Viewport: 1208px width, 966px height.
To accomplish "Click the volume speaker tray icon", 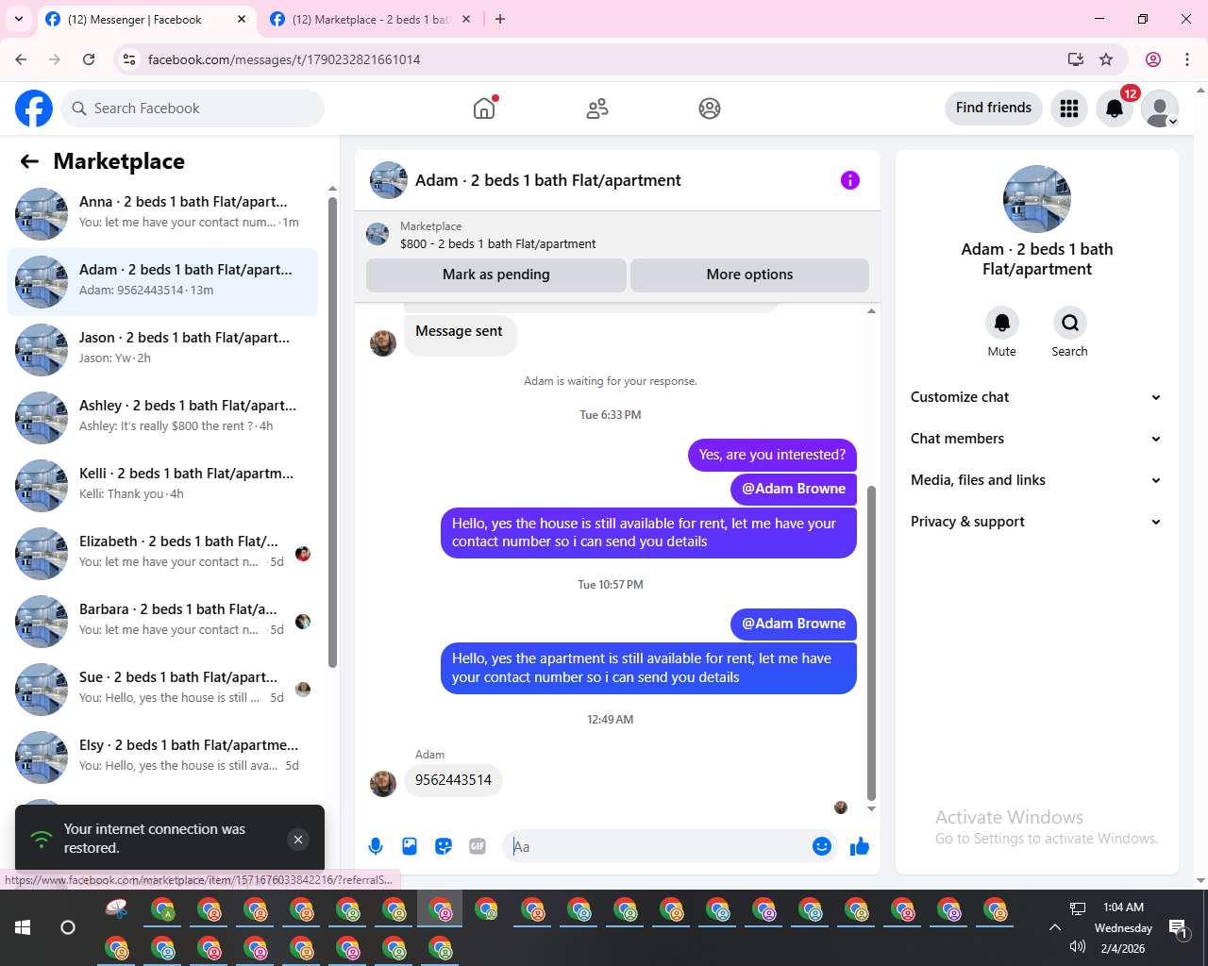I will pyautogui.click(x=1077, y=947).
